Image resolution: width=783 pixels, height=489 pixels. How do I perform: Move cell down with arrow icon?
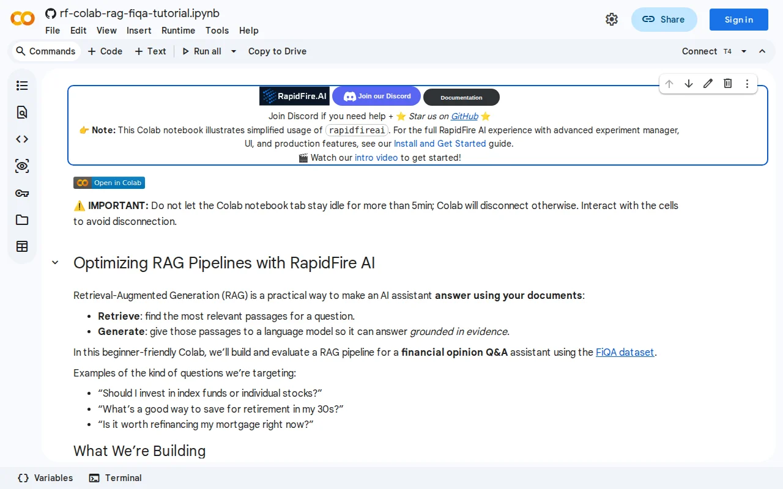pos(689,84)
